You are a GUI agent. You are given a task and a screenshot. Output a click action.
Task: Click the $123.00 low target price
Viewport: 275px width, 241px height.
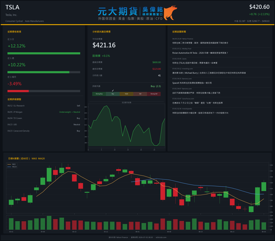157,69
